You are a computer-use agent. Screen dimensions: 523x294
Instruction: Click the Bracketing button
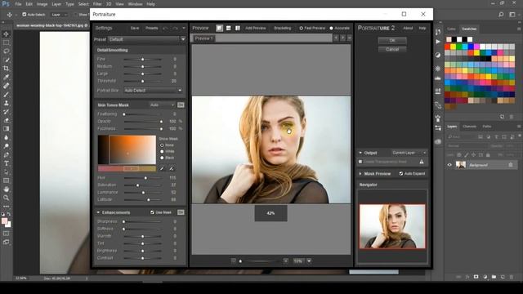tap(283, 29)
